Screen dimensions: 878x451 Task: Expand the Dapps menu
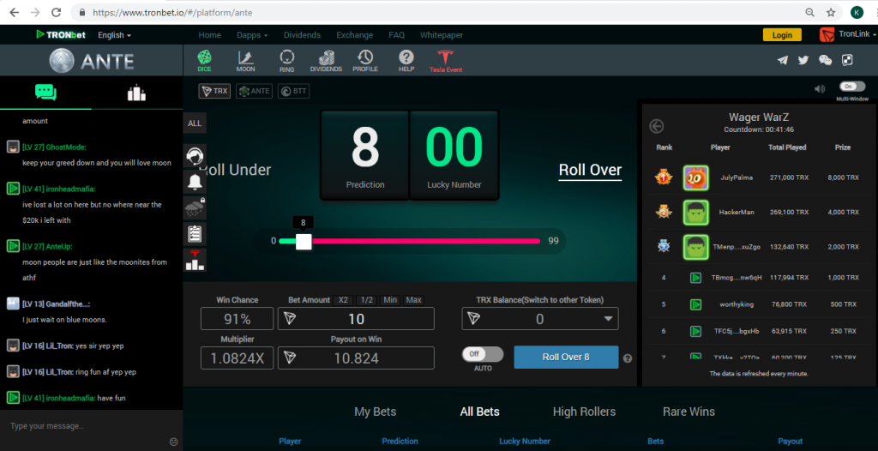pyautogui.click(x=252, y=35)
